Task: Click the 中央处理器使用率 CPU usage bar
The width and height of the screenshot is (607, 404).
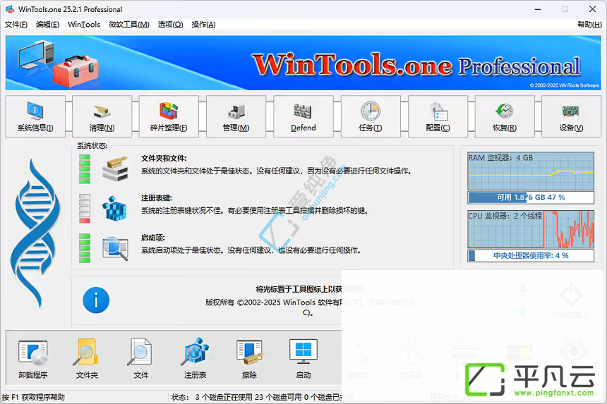Action: (531, 255)
